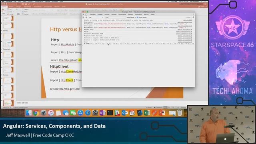Click the HttpClient heading on slide
The height and width of the screenshot is (144, 256).
click(59, 66)
